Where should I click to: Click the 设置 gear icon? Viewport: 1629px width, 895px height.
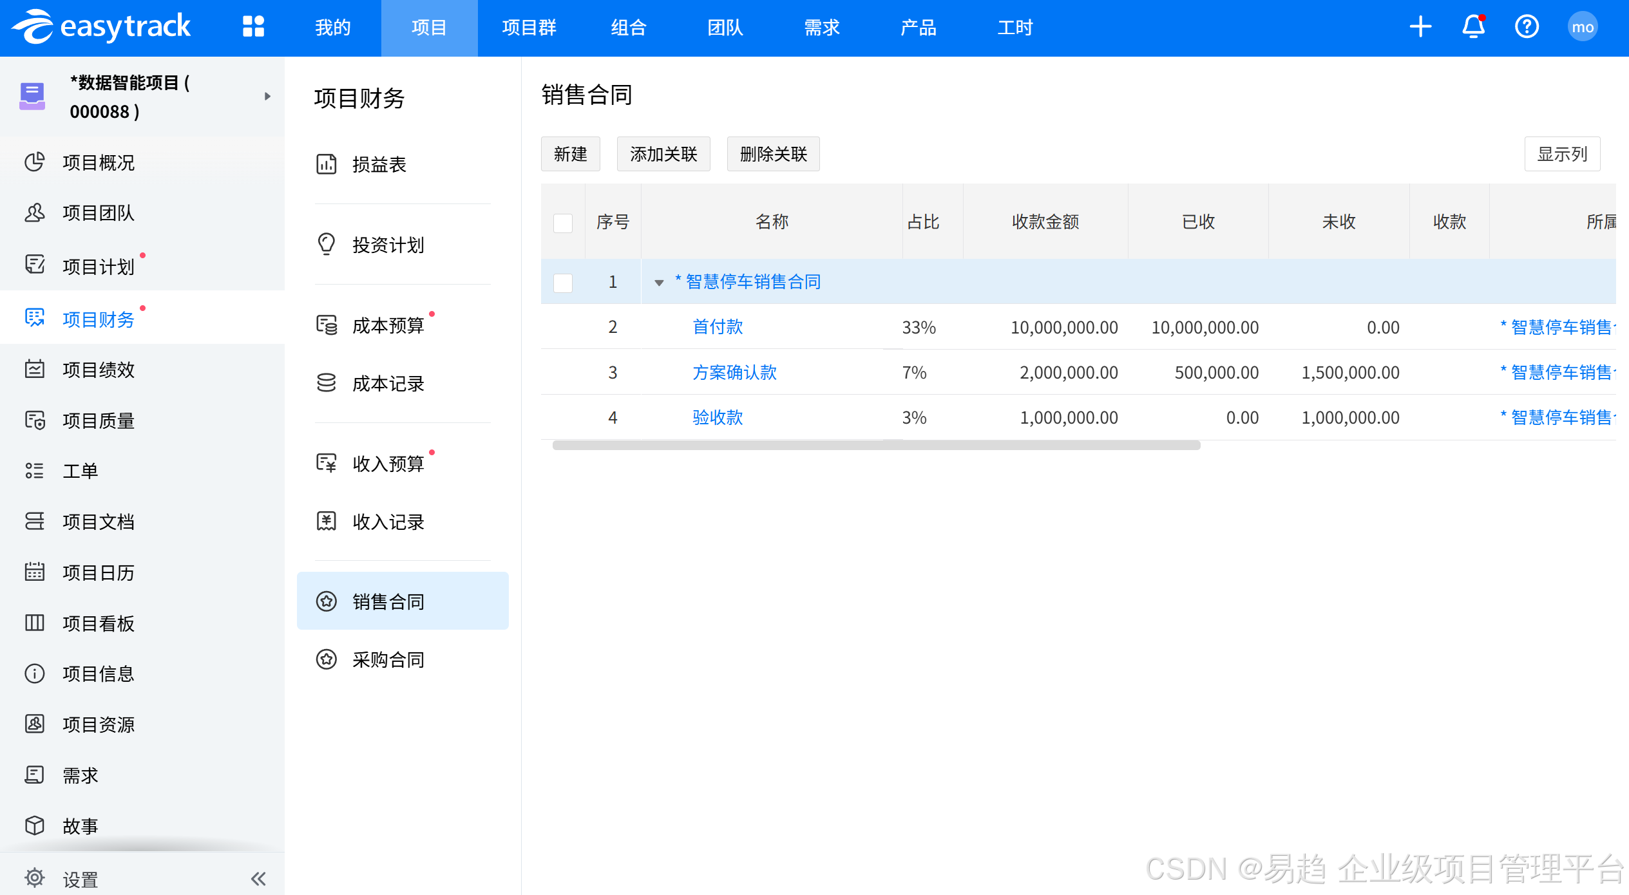pos(34,878)
